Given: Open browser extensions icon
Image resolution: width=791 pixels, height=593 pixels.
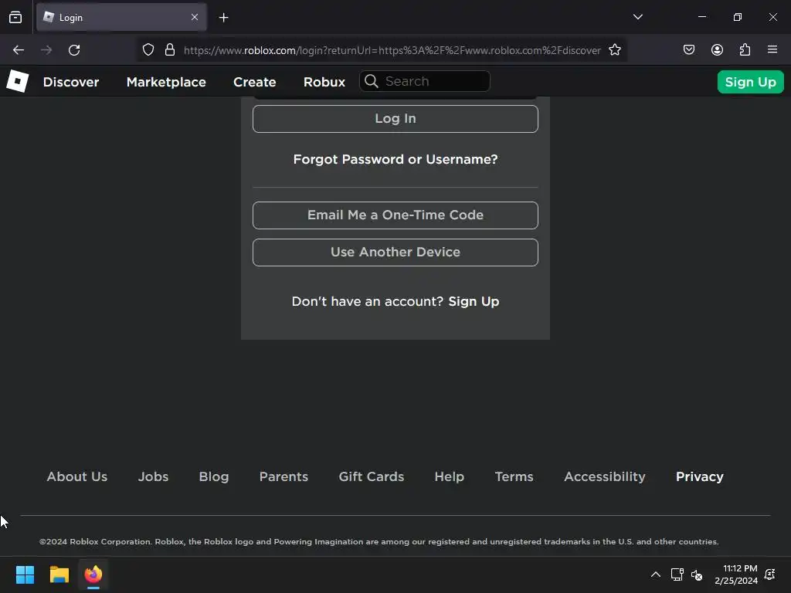Looking at the screenshot, I should click(x=745, y=49).
